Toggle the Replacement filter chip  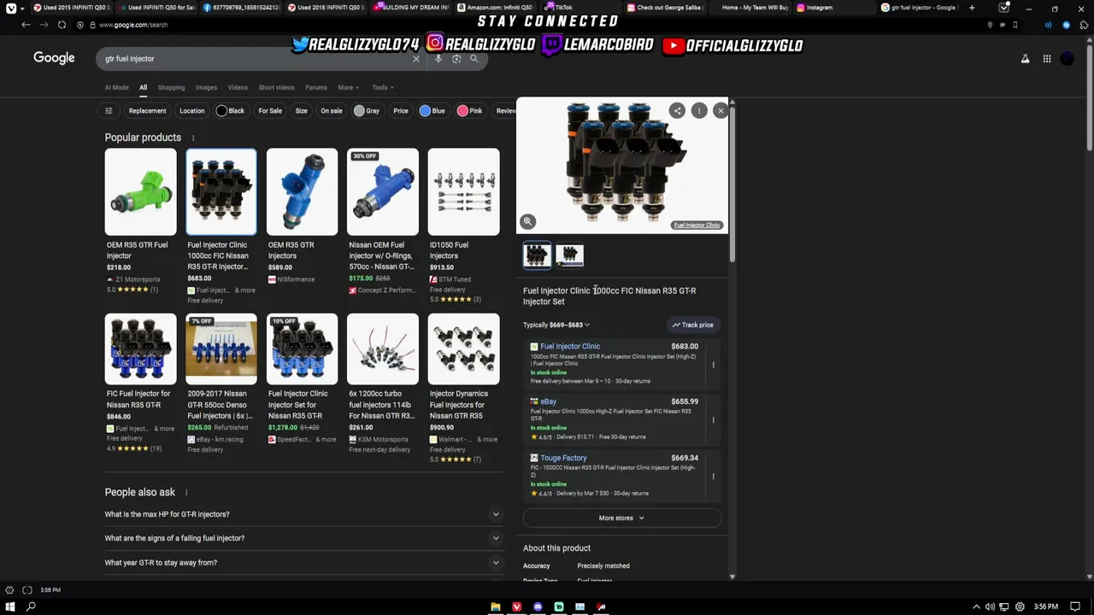pos(147,110)
